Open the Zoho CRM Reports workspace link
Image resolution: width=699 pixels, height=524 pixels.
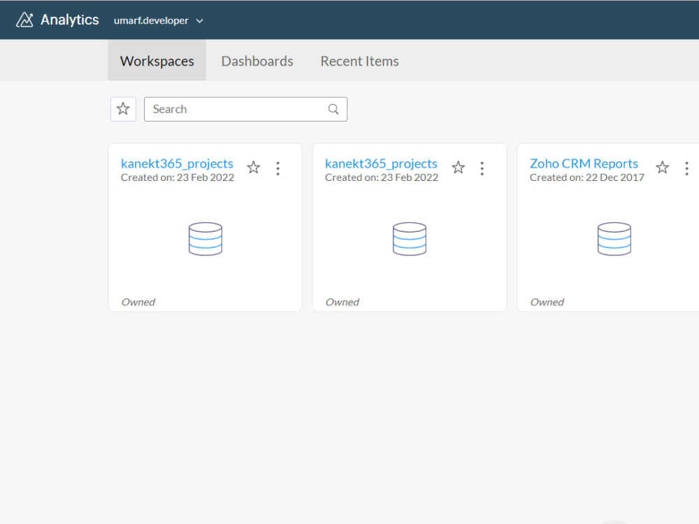tap(584, 163)
